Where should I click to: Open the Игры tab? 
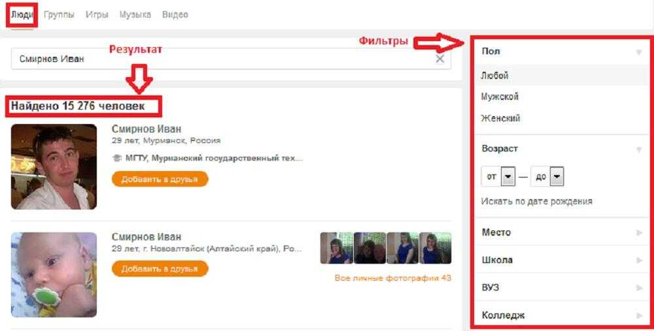click(97, 14)
